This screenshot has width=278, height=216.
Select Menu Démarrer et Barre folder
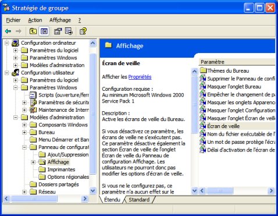click(x=33, y=140)
